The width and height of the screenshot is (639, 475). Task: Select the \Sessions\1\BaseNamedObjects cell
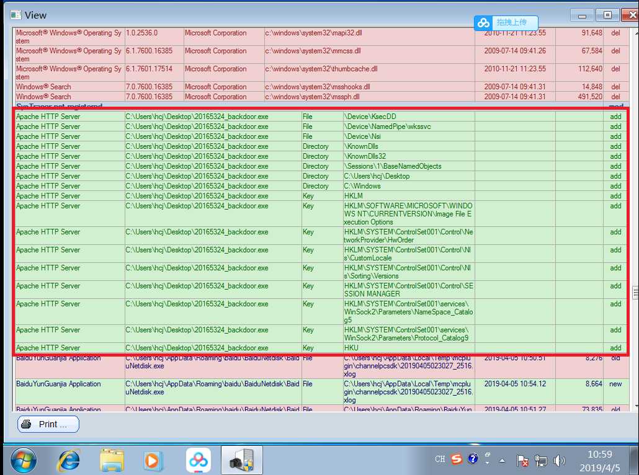pyautogui.click(x=409, y=166)
